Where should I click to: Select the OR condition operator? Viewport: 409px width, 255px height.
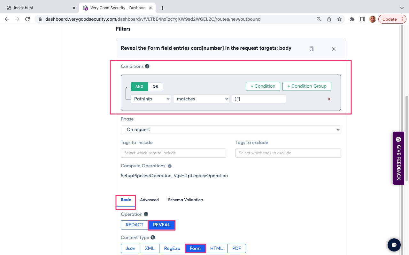point(155,86)
